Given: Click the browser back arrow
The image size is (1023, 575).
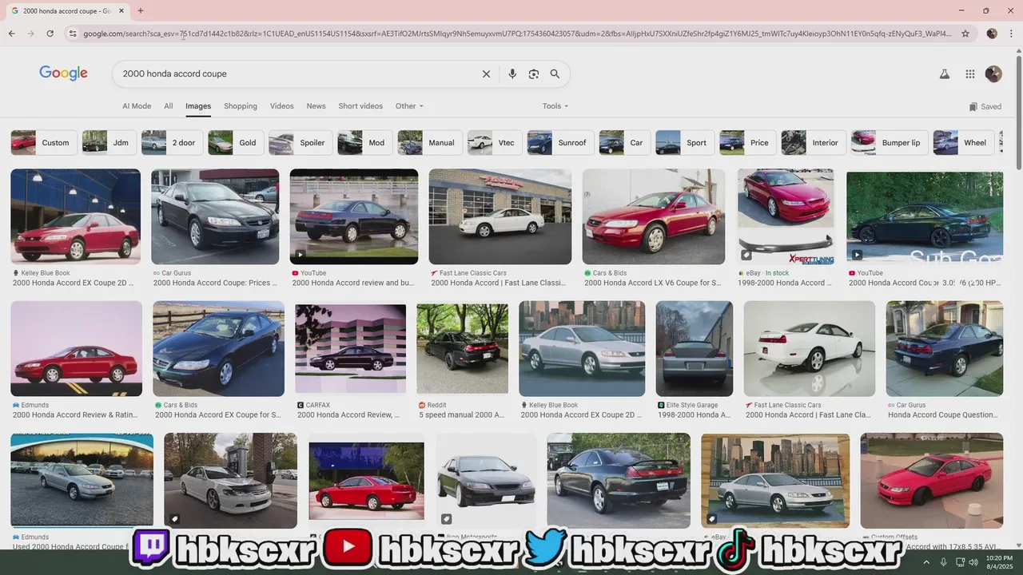Looking at the screenshot, I should [11, 34].
